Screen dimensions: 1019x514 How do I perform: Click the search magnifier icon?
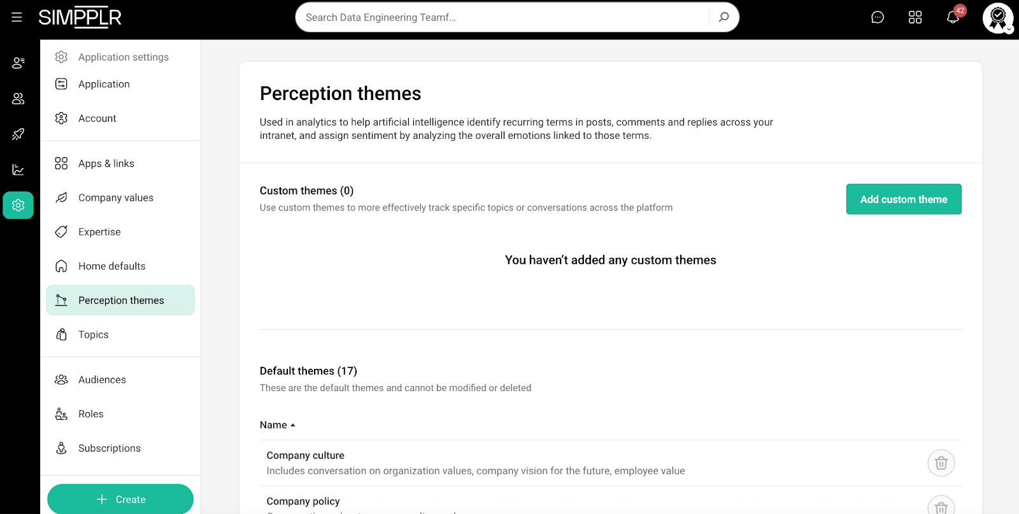click(723, 17)
